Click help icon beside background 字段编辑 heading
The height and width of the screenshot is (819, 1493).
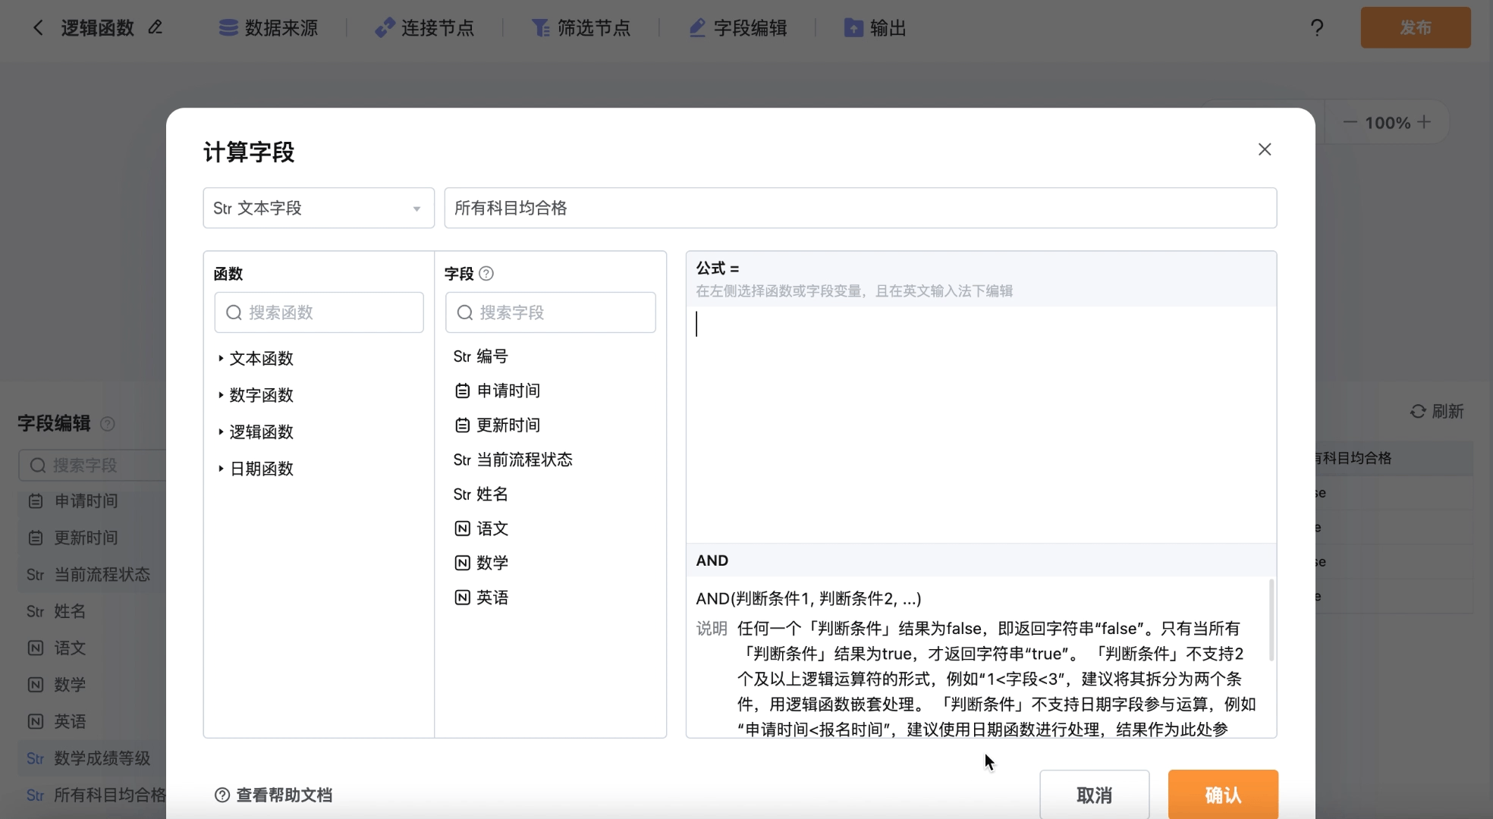tap(108, 424)
